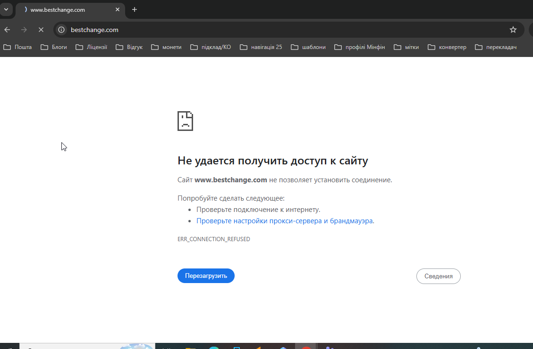View site information icon in address bar

61,30
